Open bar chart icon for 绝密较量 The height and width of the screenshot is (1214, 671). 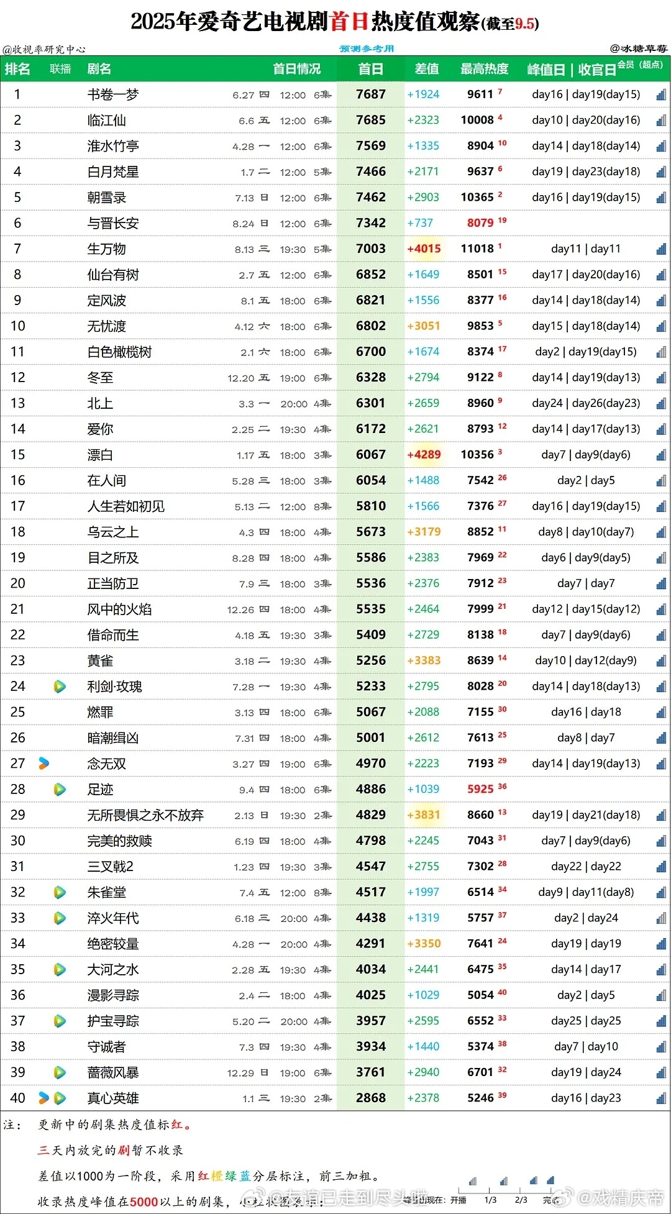click(x=661, y=944)
